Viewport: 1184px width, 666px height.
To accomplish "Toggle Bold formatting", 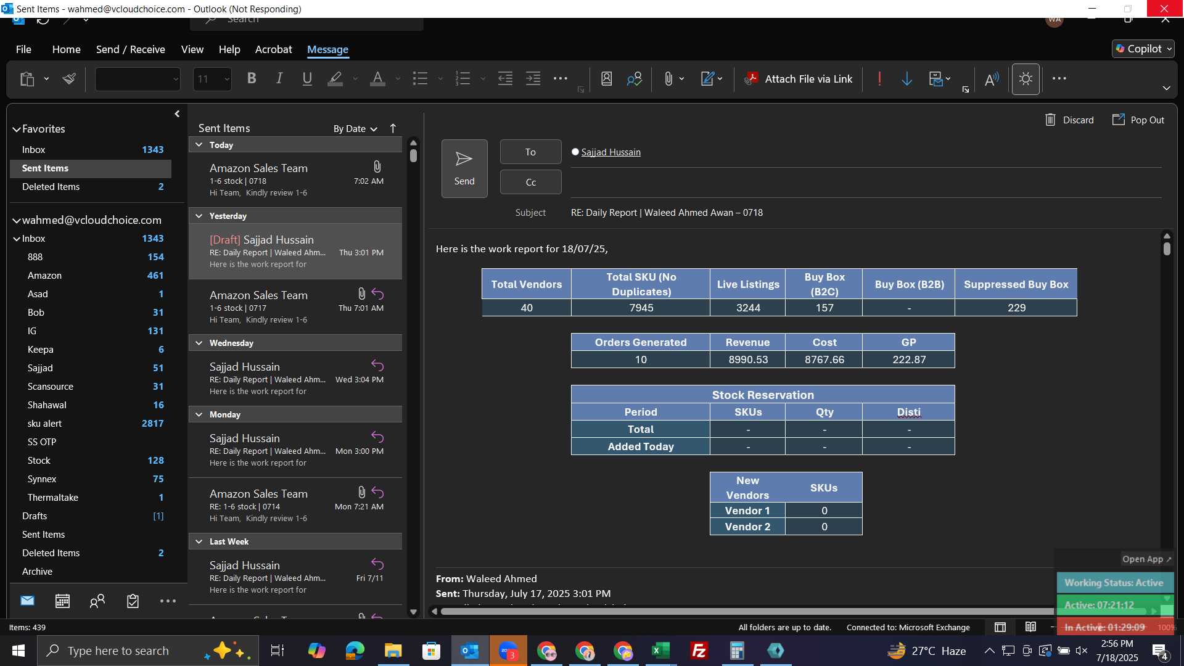I will click(252, 78).
